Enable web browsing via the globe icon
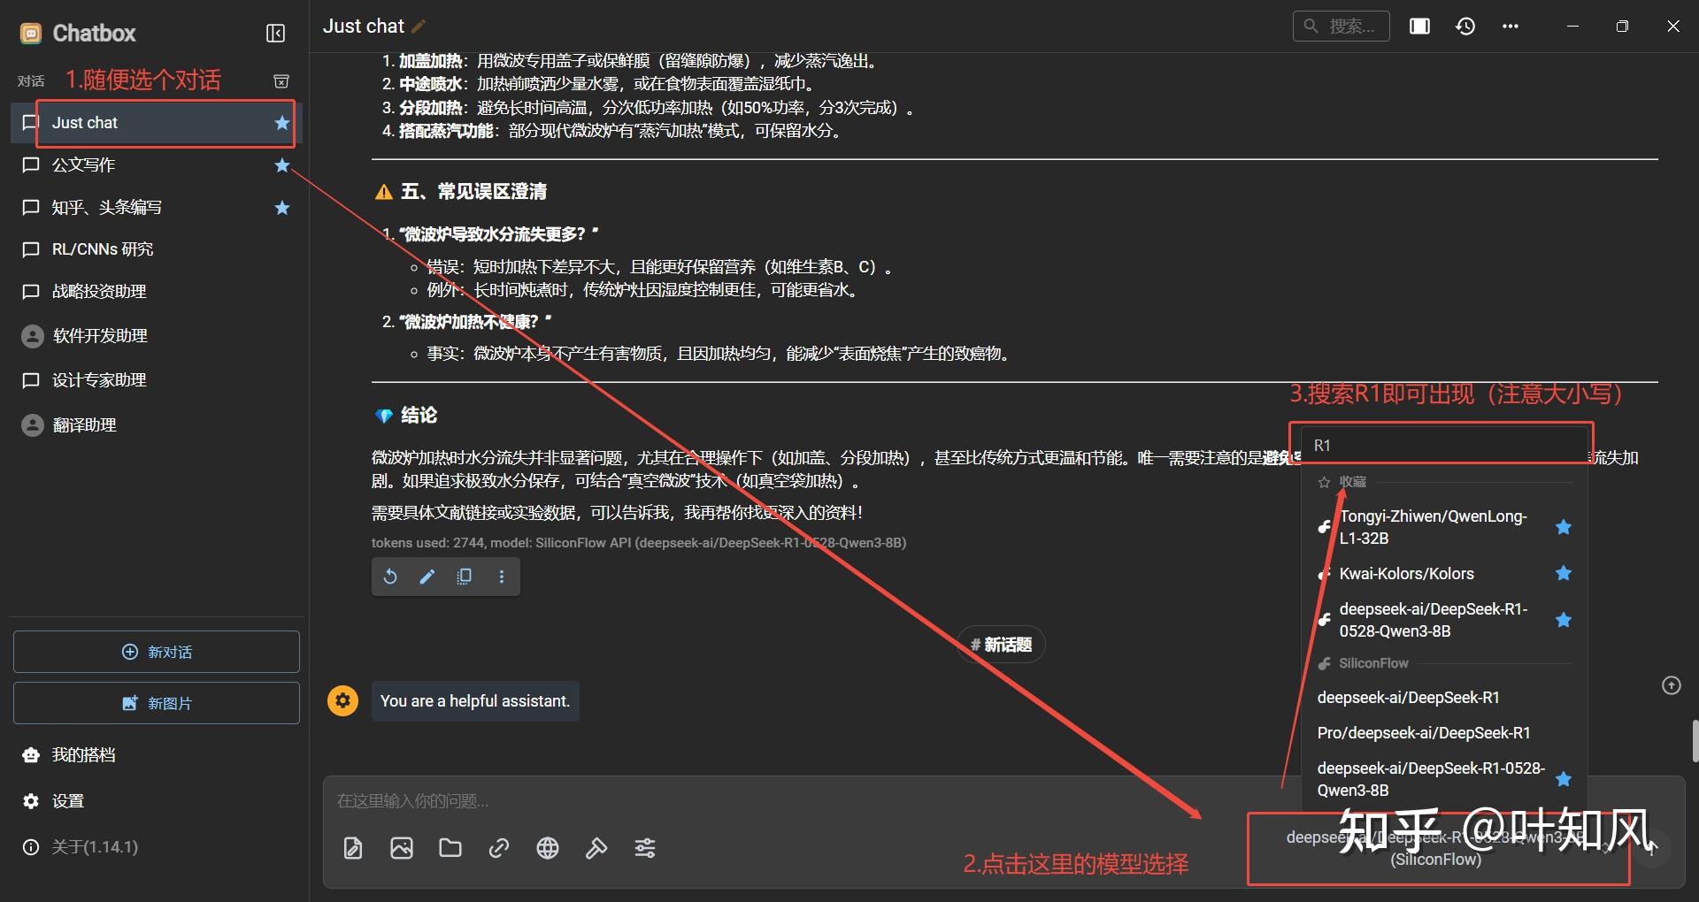Viewport: 1699px width, 902px height. tap(547, 848)
